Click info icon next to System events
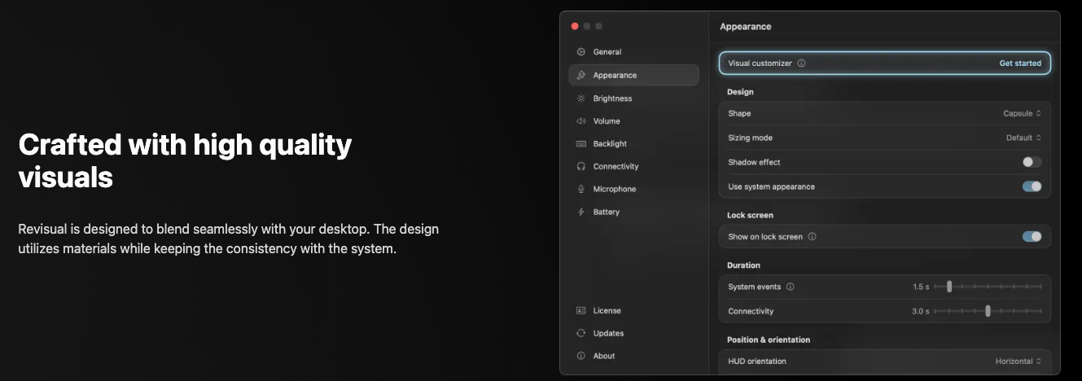The width and height of the screenshot is (1082, 381). tap(791, 287)
